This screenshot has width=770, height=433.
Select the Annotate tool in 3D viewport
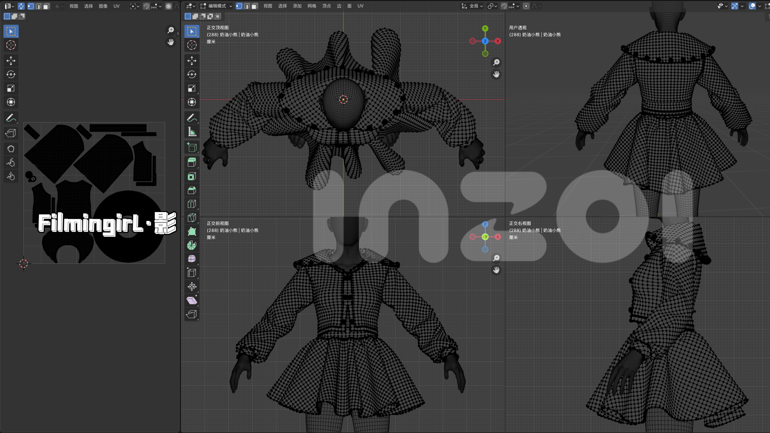tap(192, 117)
